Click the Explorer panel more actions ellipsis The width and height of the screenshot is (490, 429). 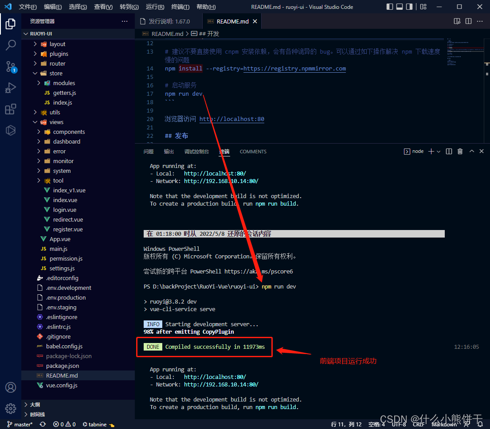pyautogui.click(x=125, y=21)
